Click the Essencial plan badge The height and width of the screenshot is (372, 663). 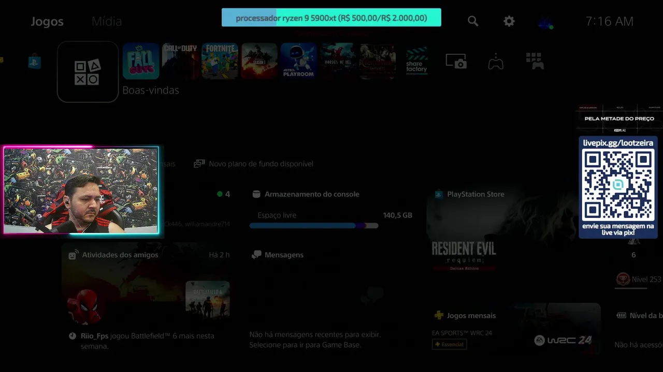coord(450,344)
